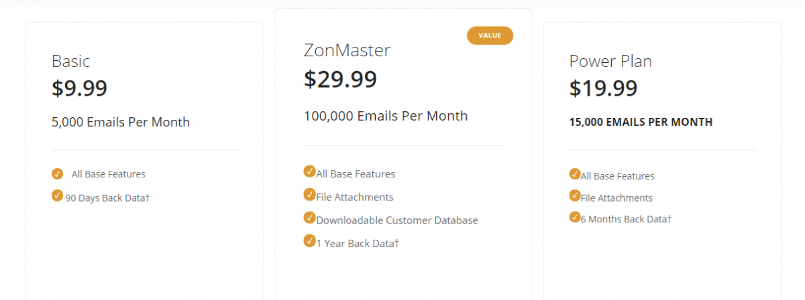This screenshot has height=300, width=805.
Task: Click 5,000 Emails Per Month text
Action: point(121,122)
